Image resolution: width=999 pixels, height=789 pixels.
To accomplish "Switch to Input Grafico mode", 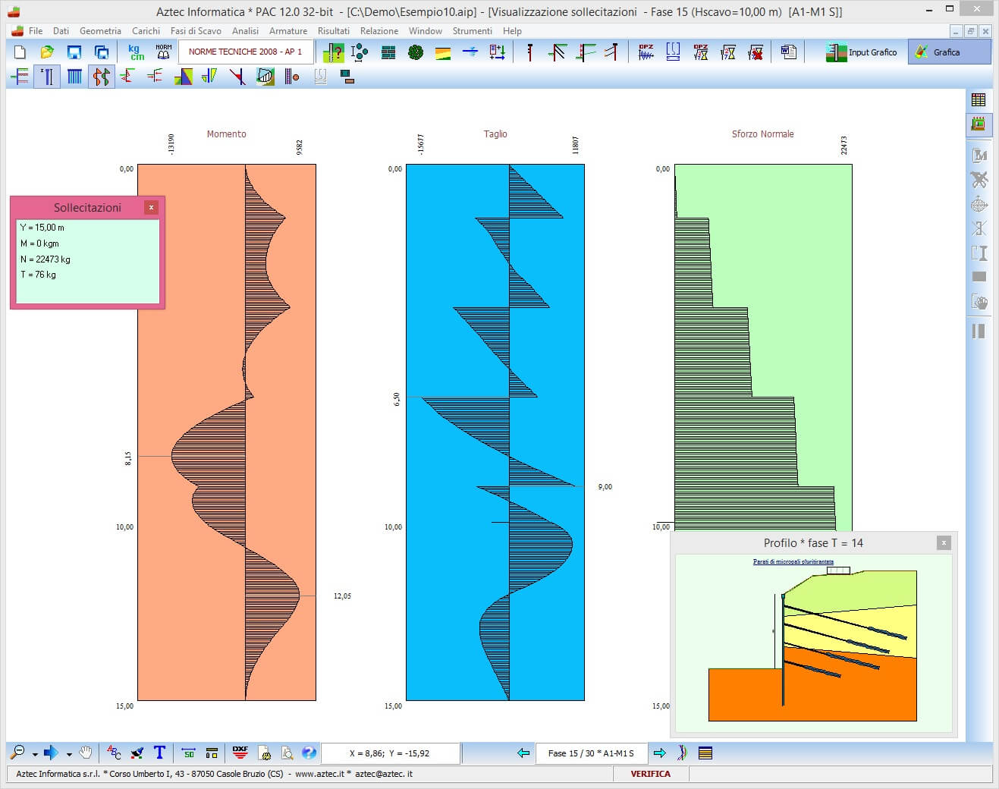I will coord(862,52).
